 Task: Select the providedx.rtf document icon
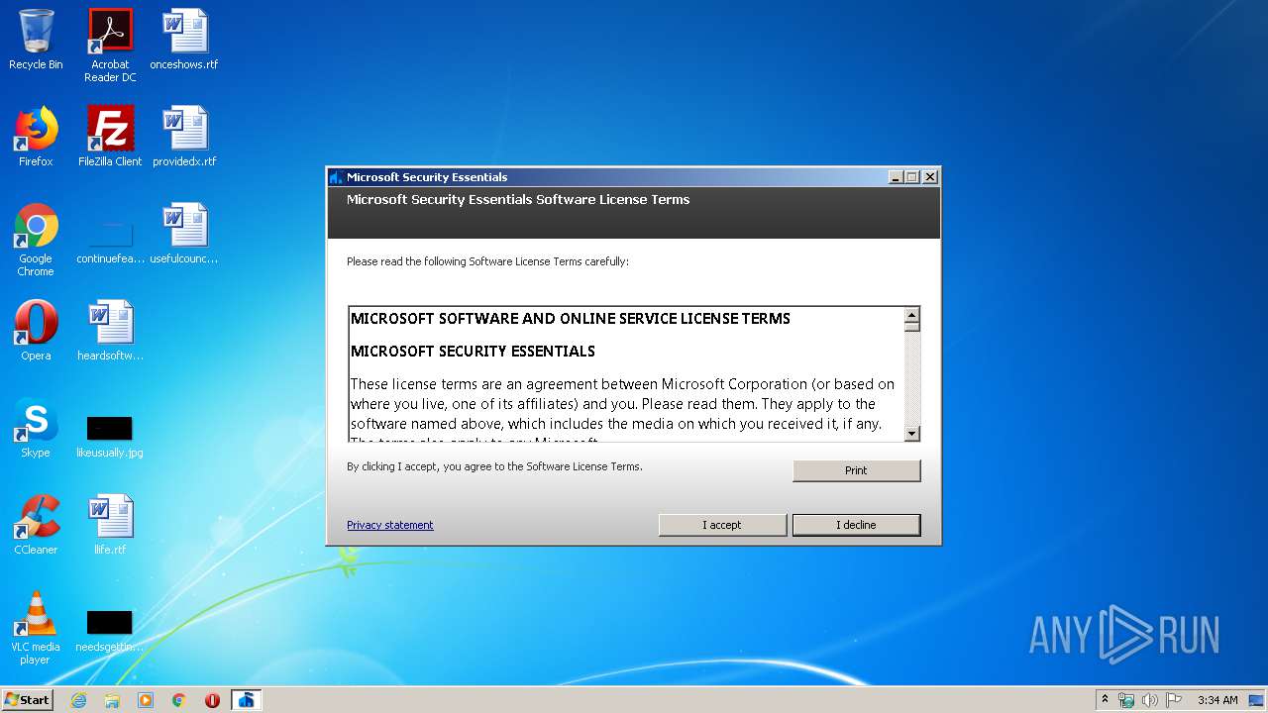tap(184, 137)
